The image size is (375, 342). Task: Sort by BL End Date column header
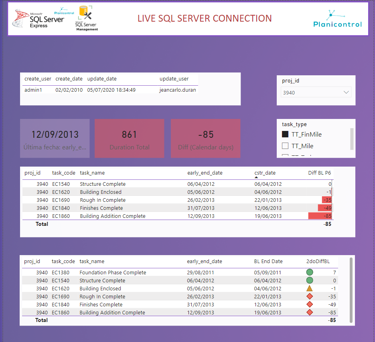click(x=268, y=261)
